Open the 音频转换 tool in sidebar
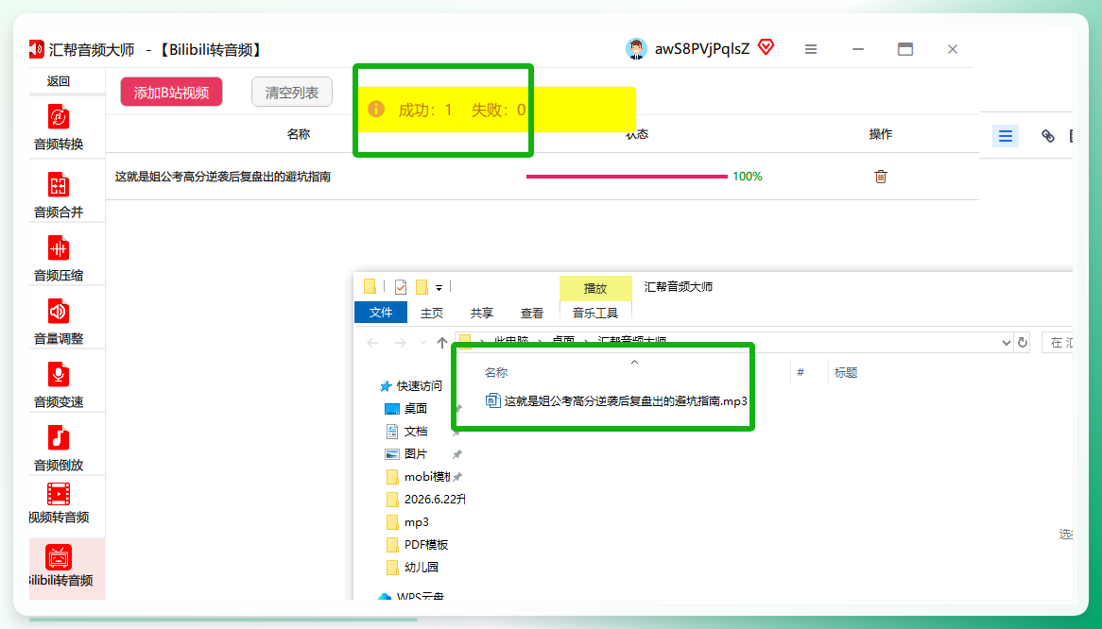The image size is (1102, 629). pyautogui.click(x=59, y=127)
